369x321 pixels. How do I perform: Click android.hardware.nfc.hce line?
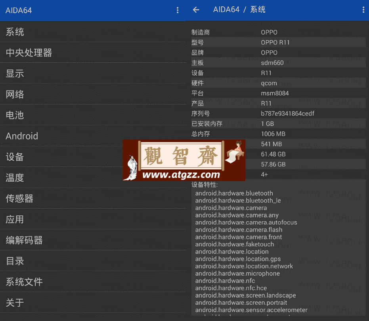click(x=231, y=288)
